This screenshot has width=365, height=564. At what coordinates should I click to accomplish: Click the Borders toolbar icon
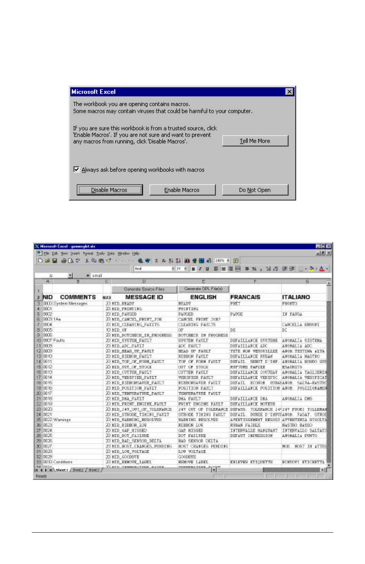pos(301,269)
